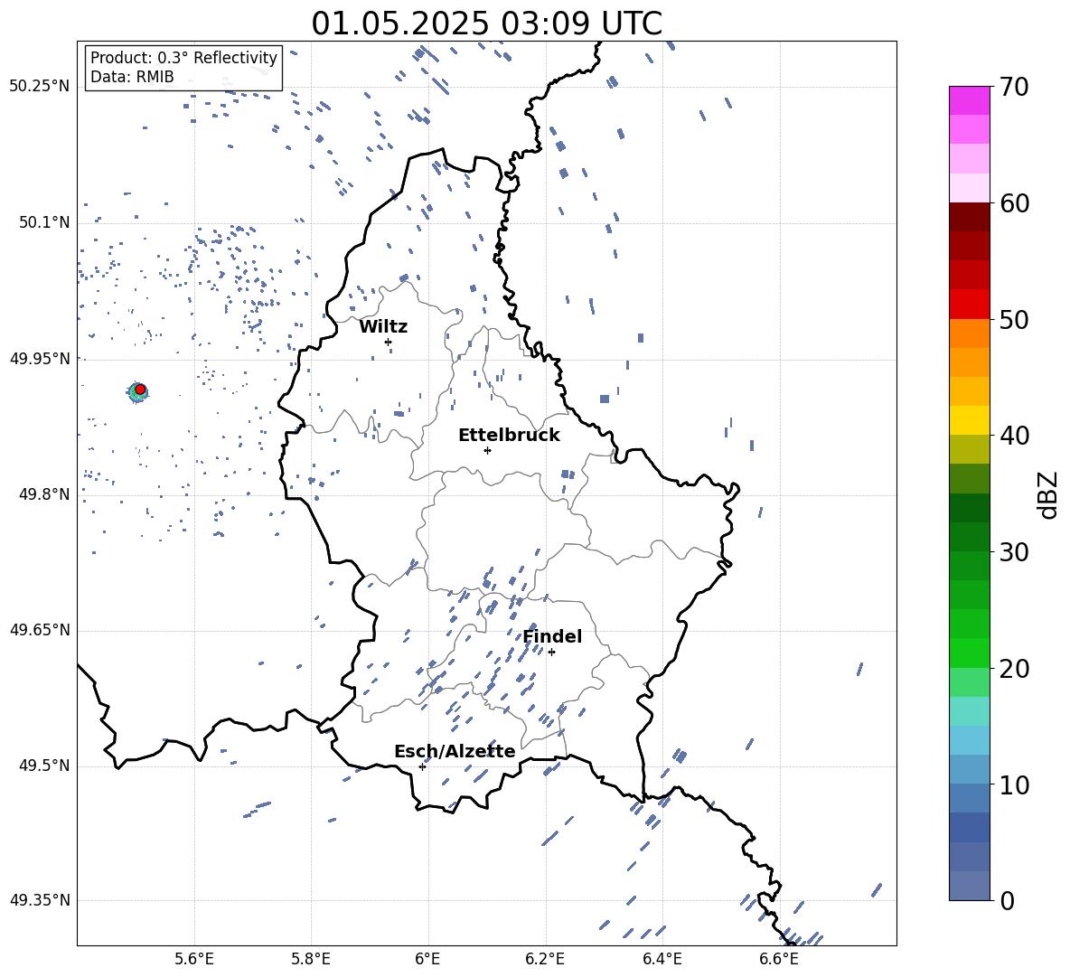
Task: Click the 6.4°E longitude tick label
Action: [x=662, y=959]
